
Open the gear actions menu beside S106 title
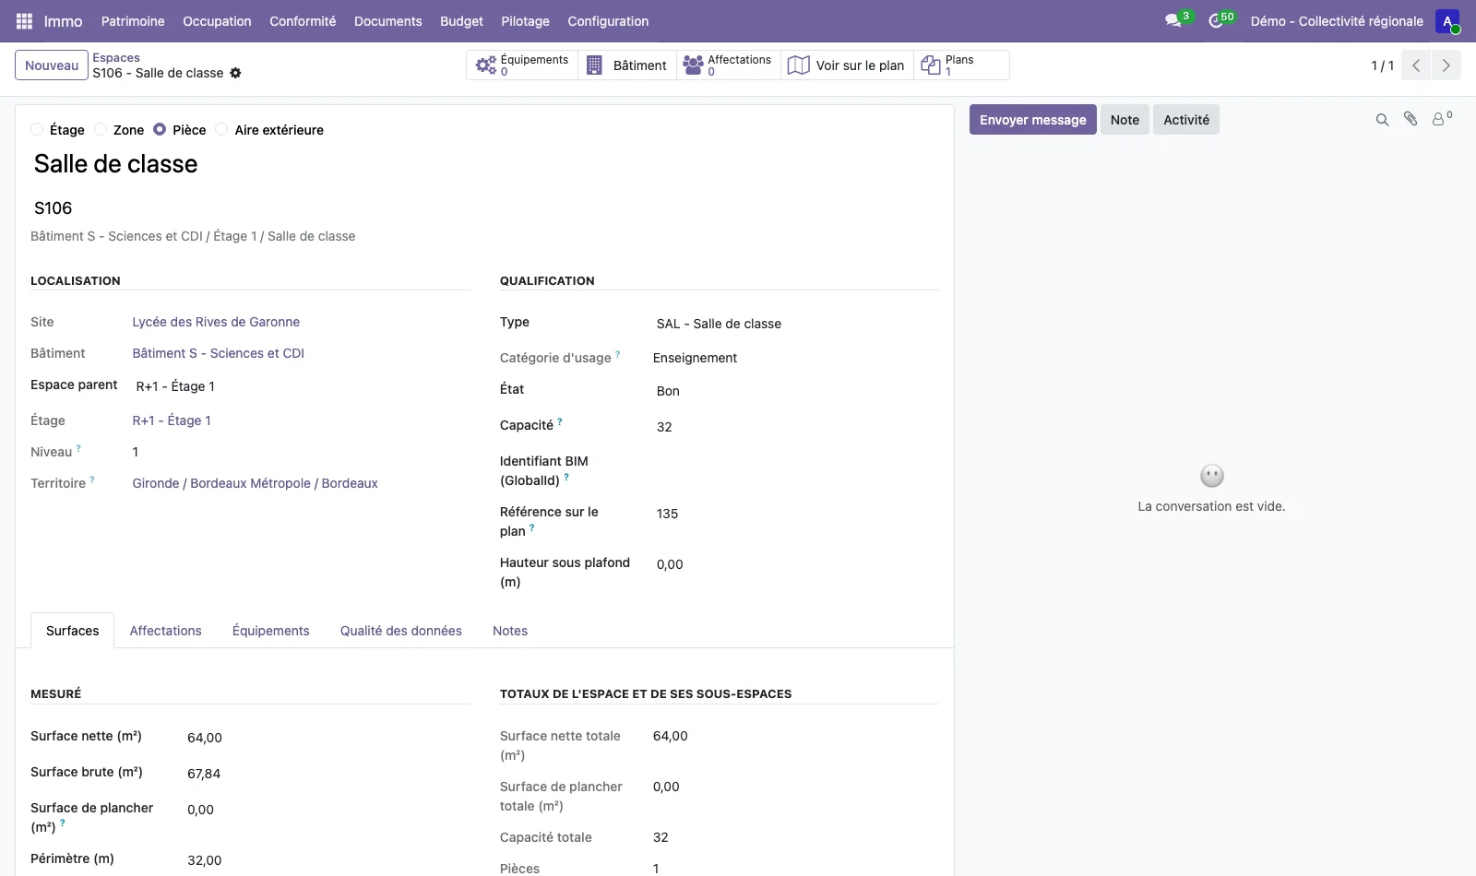tap(235, 73)
